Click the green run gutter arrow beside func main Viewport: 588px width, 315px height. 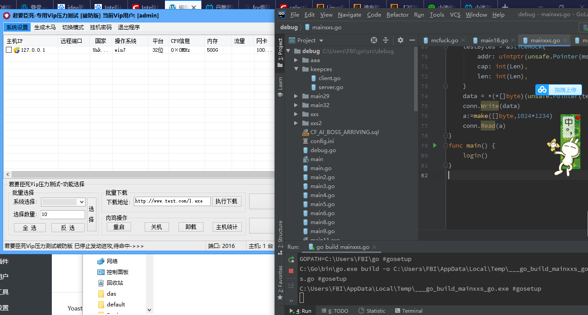[435, 145]
